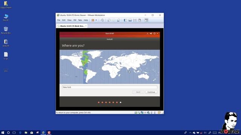Open the Windows Start menu

3,132
